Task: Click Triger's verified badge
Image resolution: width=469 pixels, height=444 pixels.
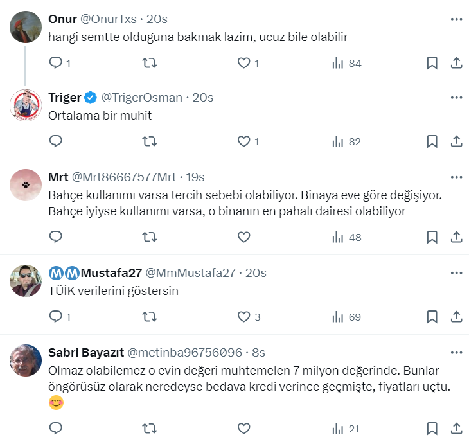Action: click(x=91, y=98)
